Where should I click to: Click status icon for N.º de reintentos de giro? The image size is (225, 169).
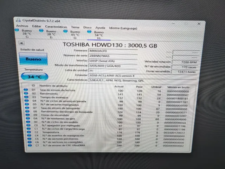click(28, 118)
